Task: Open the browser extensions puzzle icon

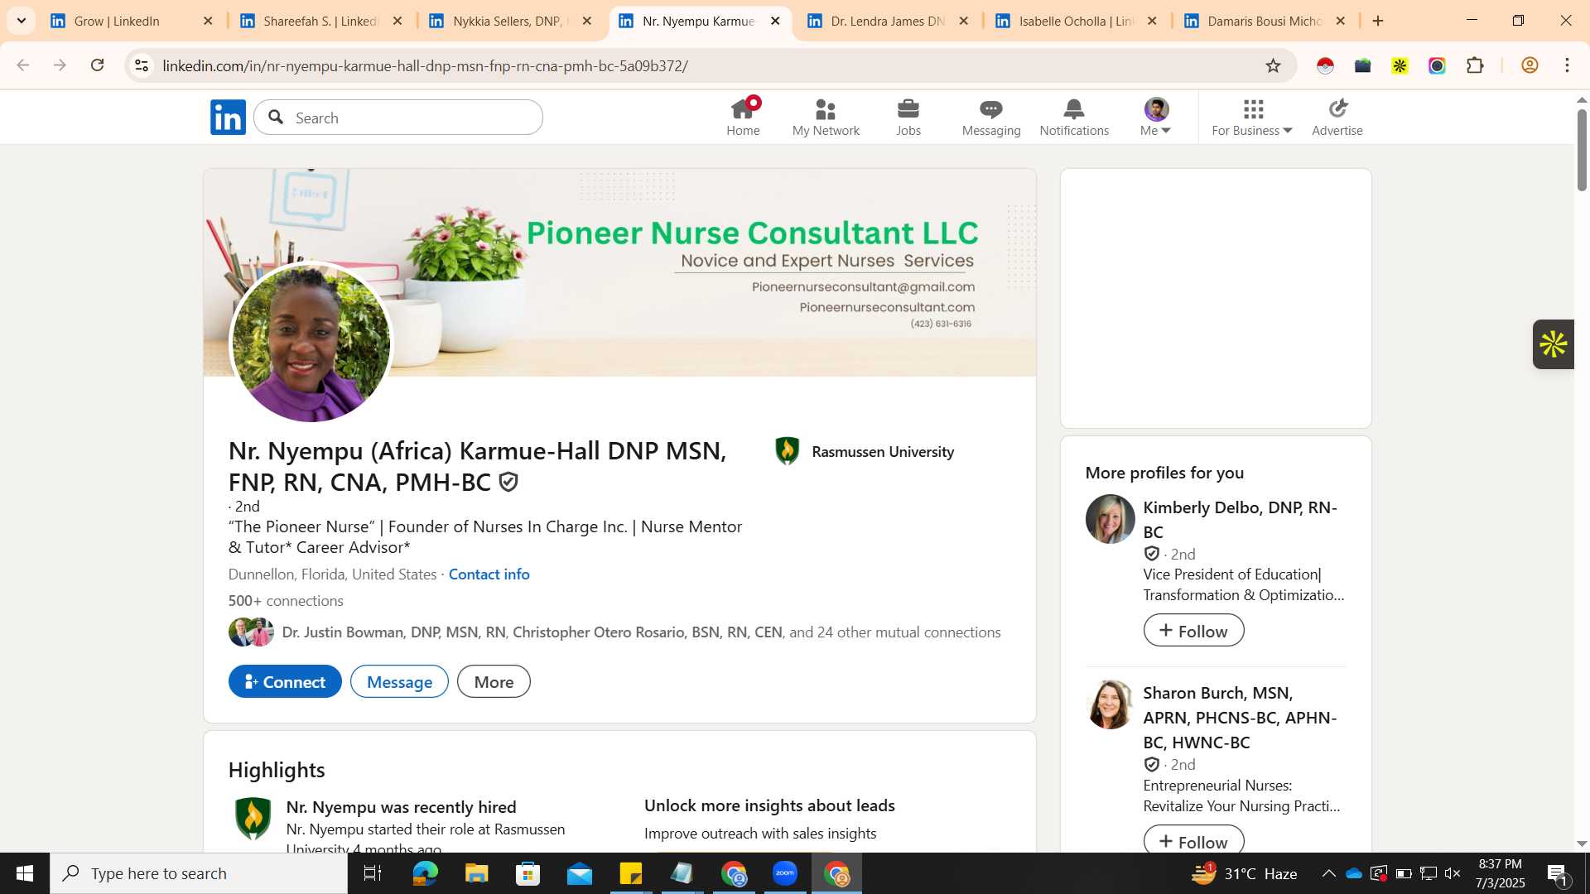Action: tap(1475, 65)
